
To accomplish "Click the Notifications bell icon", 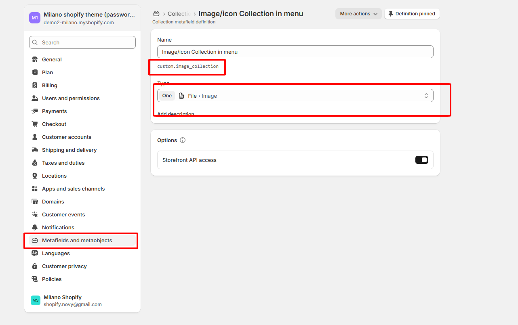I will tap(35, 227).
